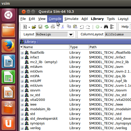Open the New file dropdown arrow
131x131 pixels.
coord(29,27)
